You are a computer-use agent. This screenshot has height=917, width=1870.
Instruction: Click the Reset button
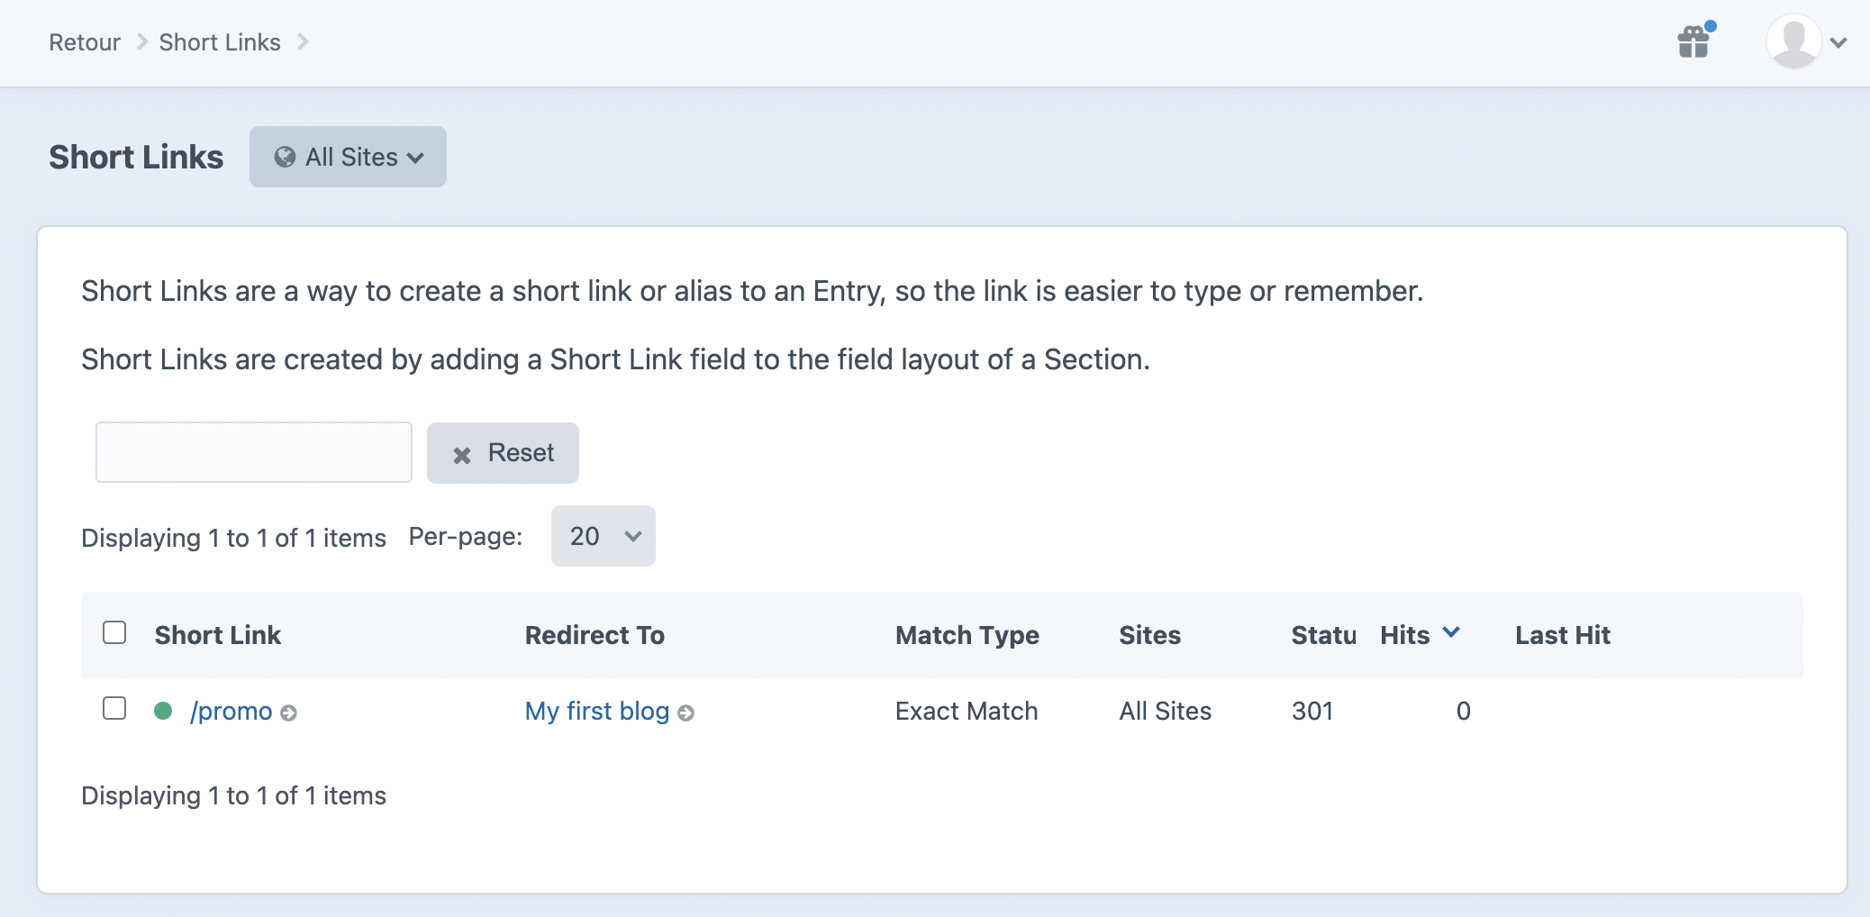(503, 453)
